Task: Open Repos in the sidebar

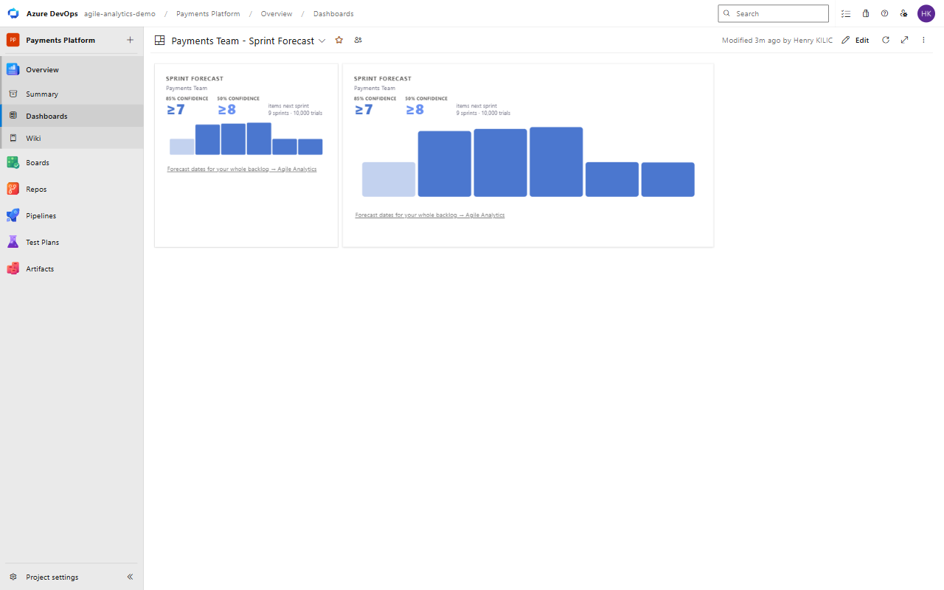Action: point(72,189)
